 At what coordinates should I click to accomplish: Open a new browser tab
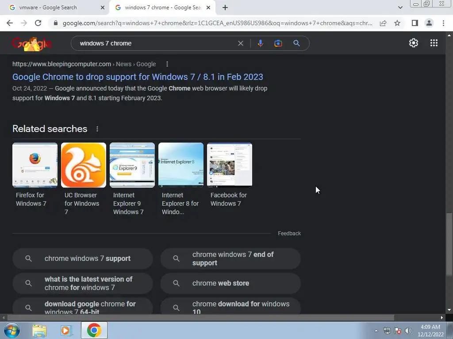point(225,8)
